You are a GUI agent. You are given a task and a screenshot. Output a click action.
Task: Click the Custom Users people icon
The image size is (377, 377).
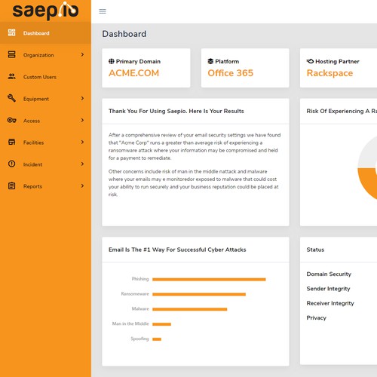click(x=11, y=76)
